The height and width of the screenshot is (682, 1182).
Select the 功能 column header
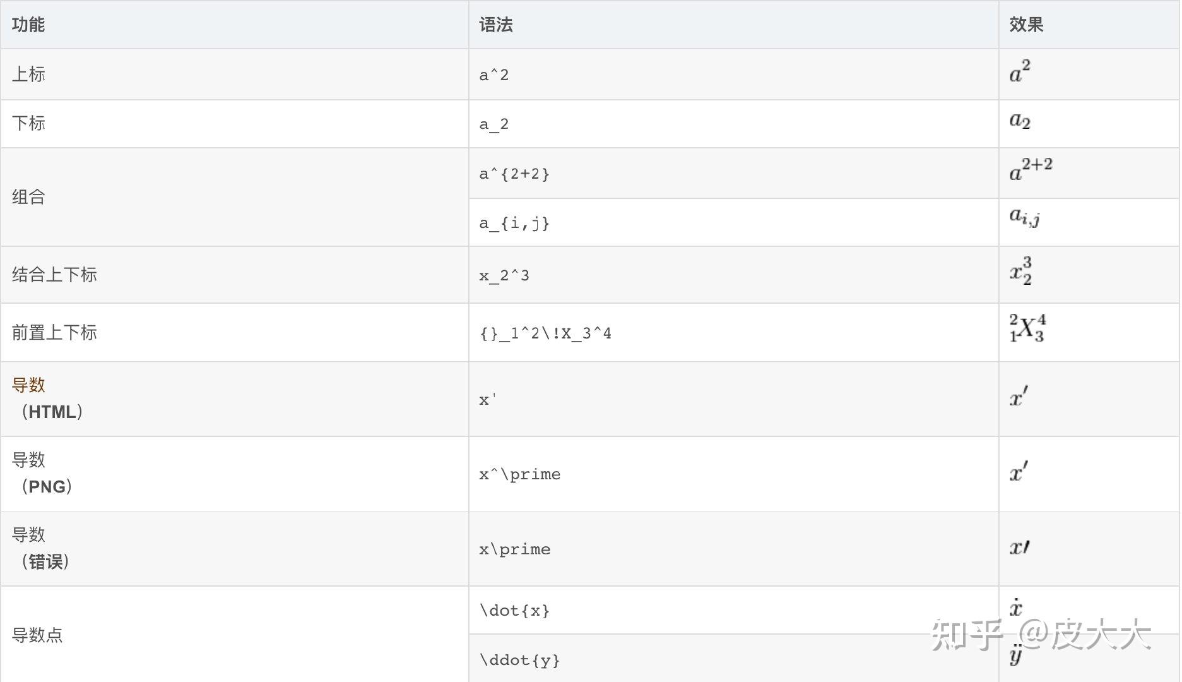[28, 25]
